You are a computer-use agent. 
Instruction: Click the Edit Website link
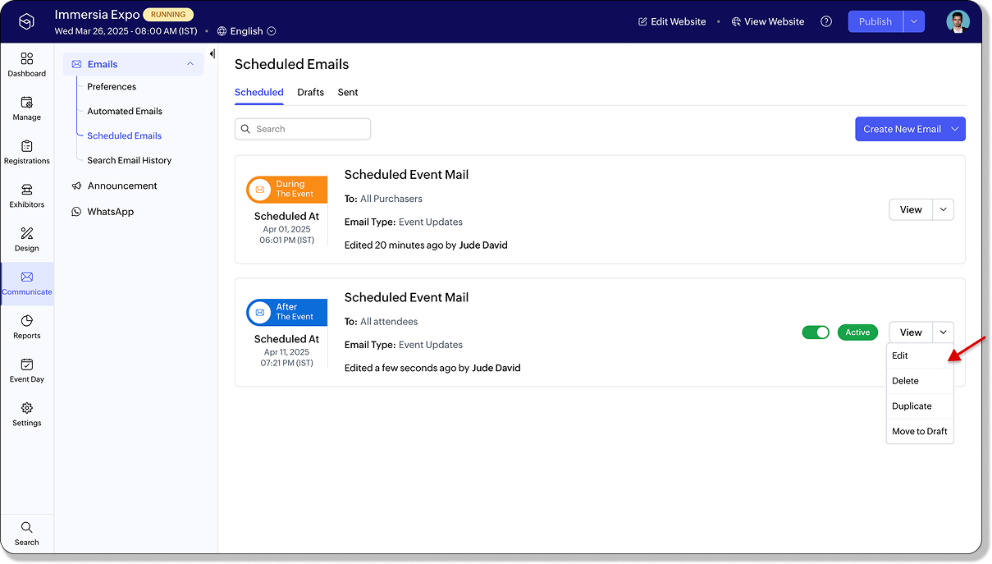672,21
